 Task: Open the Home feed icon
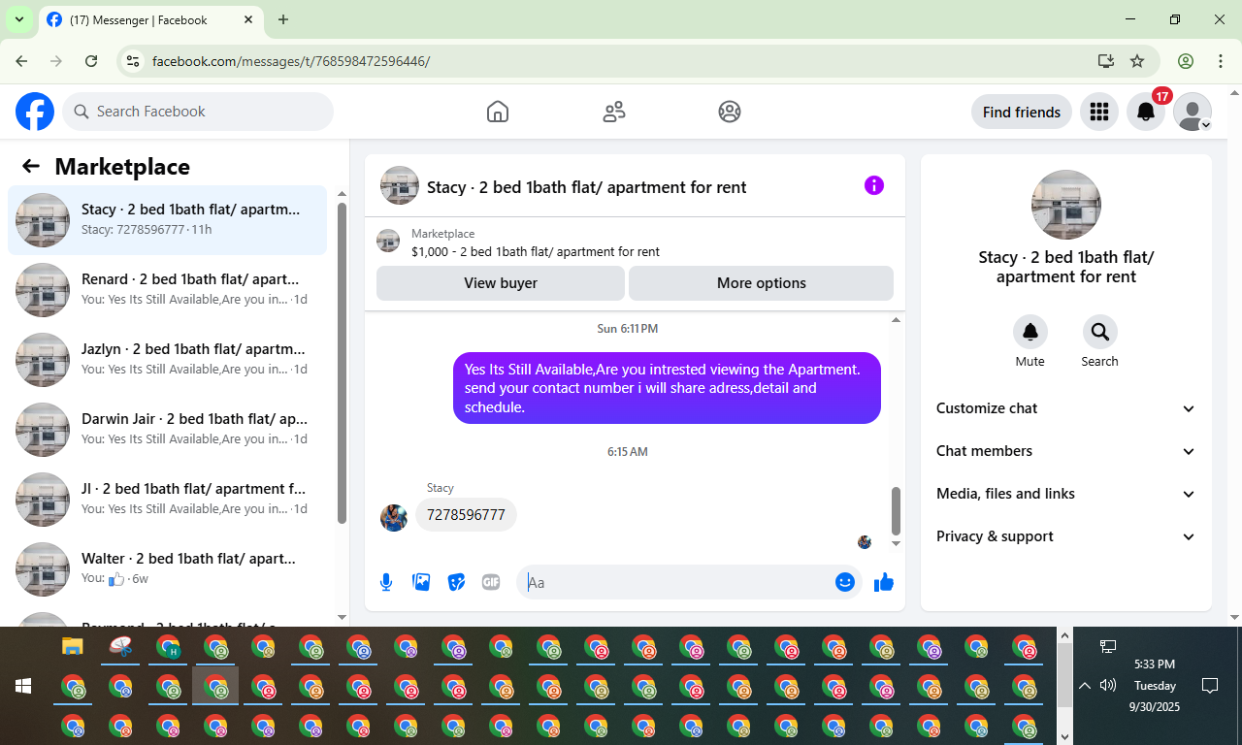[498, 112]
